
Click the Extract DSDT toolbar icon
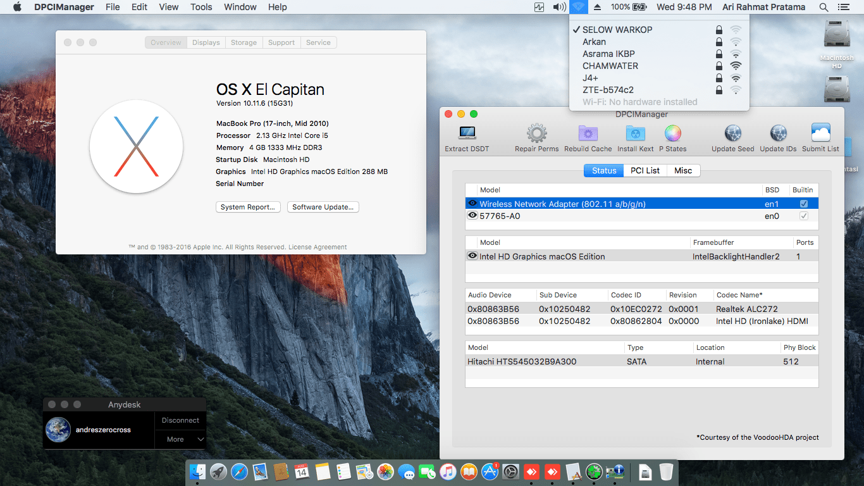(x=467, y=133)
